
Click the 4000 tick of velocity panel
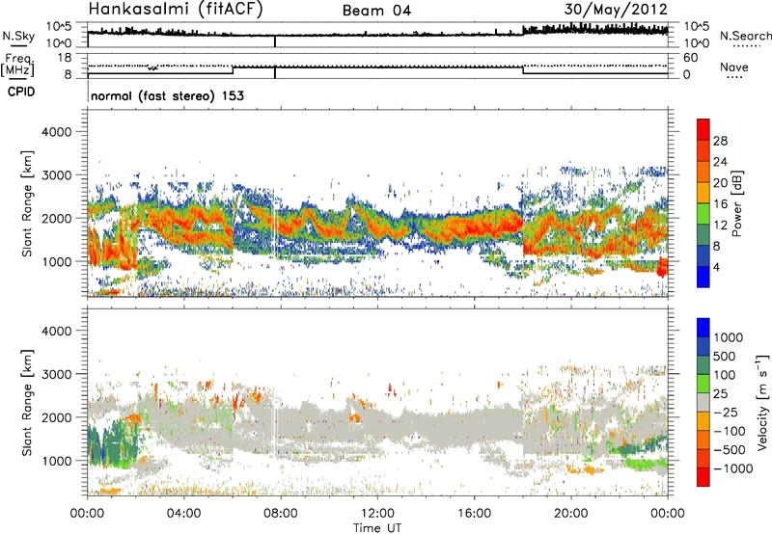tap(57, 331)
